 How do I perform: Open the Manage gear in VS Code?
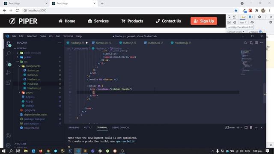click(x=8, y=145)
